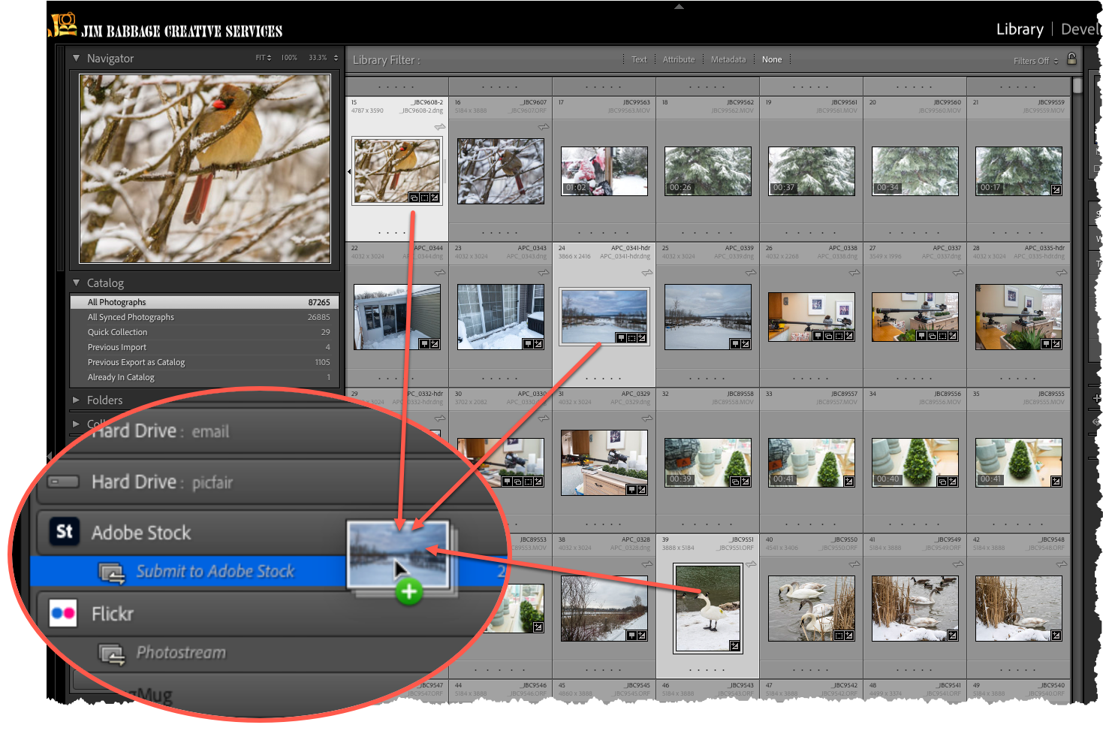This screenshot has width=1103, height=731.
Task: Click the collection icon beside Submit to Adobe Stock
Action: [112, 573]
